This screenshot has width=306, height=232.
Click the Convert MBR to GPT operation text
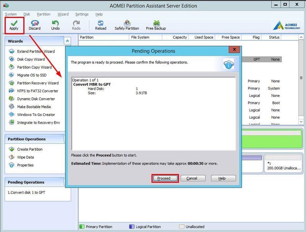click(92, 84)
